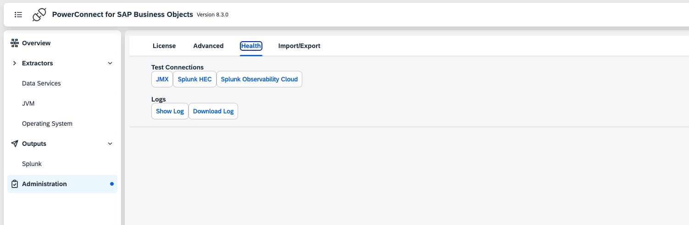
Task: Open the Splunk output in sidebar
Action: [x=32, y=164]
